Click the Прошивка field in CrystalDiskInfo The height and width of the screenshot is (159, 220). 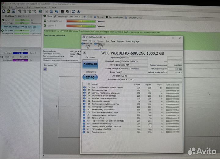click(134, 58)
